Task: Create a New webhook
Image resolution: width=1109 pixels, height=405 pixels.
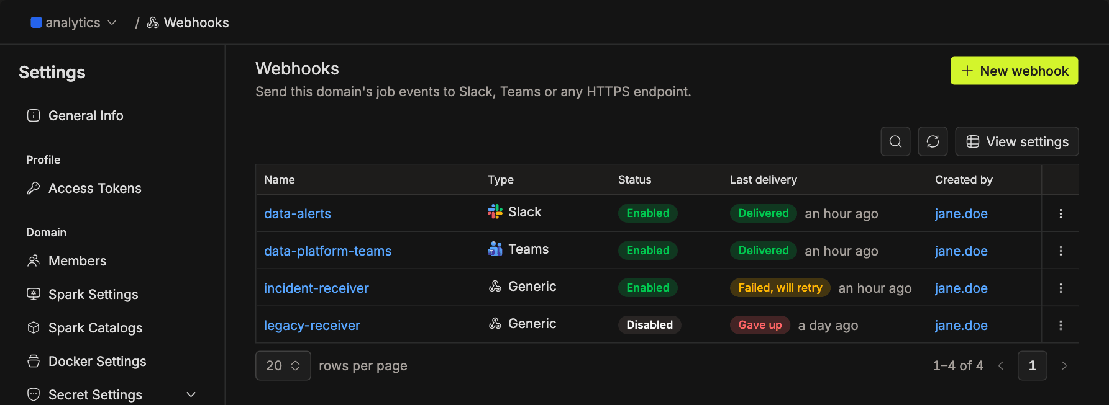Action: (1014, 71)
